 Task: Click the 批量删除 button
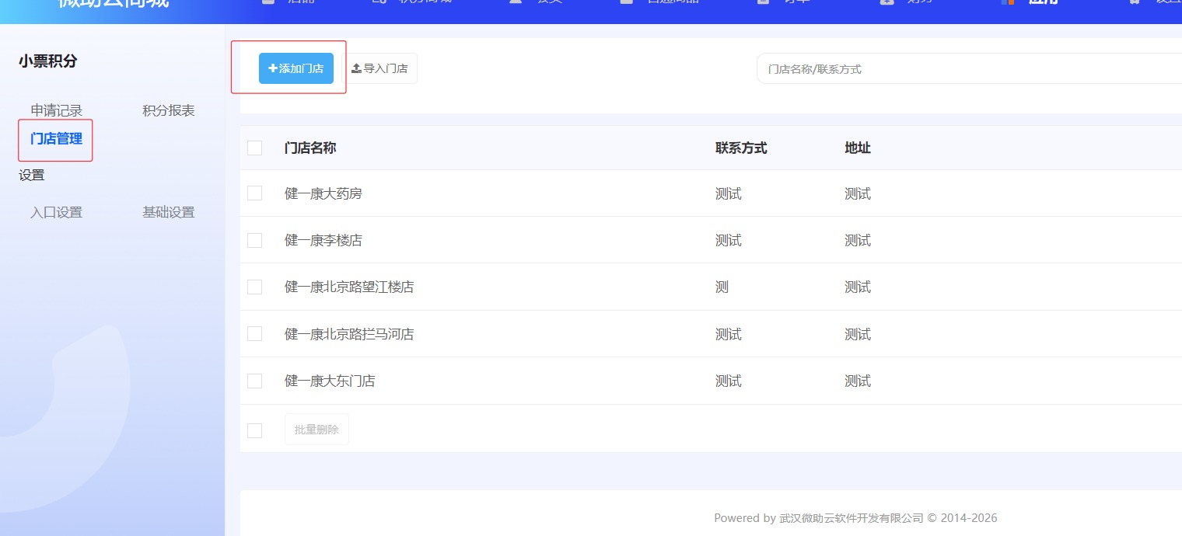(316, 430)
